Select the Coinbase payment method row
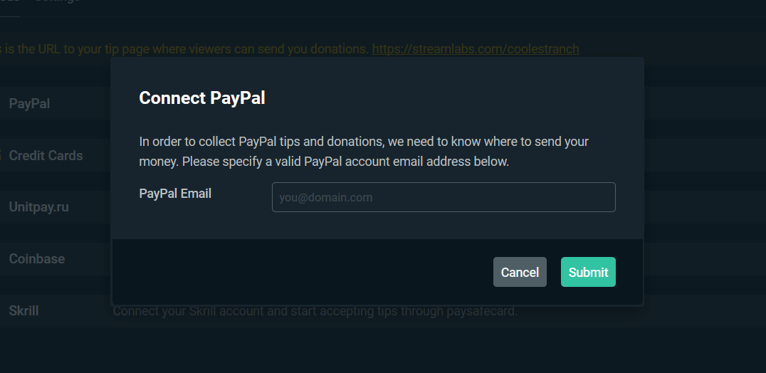Viewport: 766px width, 373px height. click(x=36, y=259)
